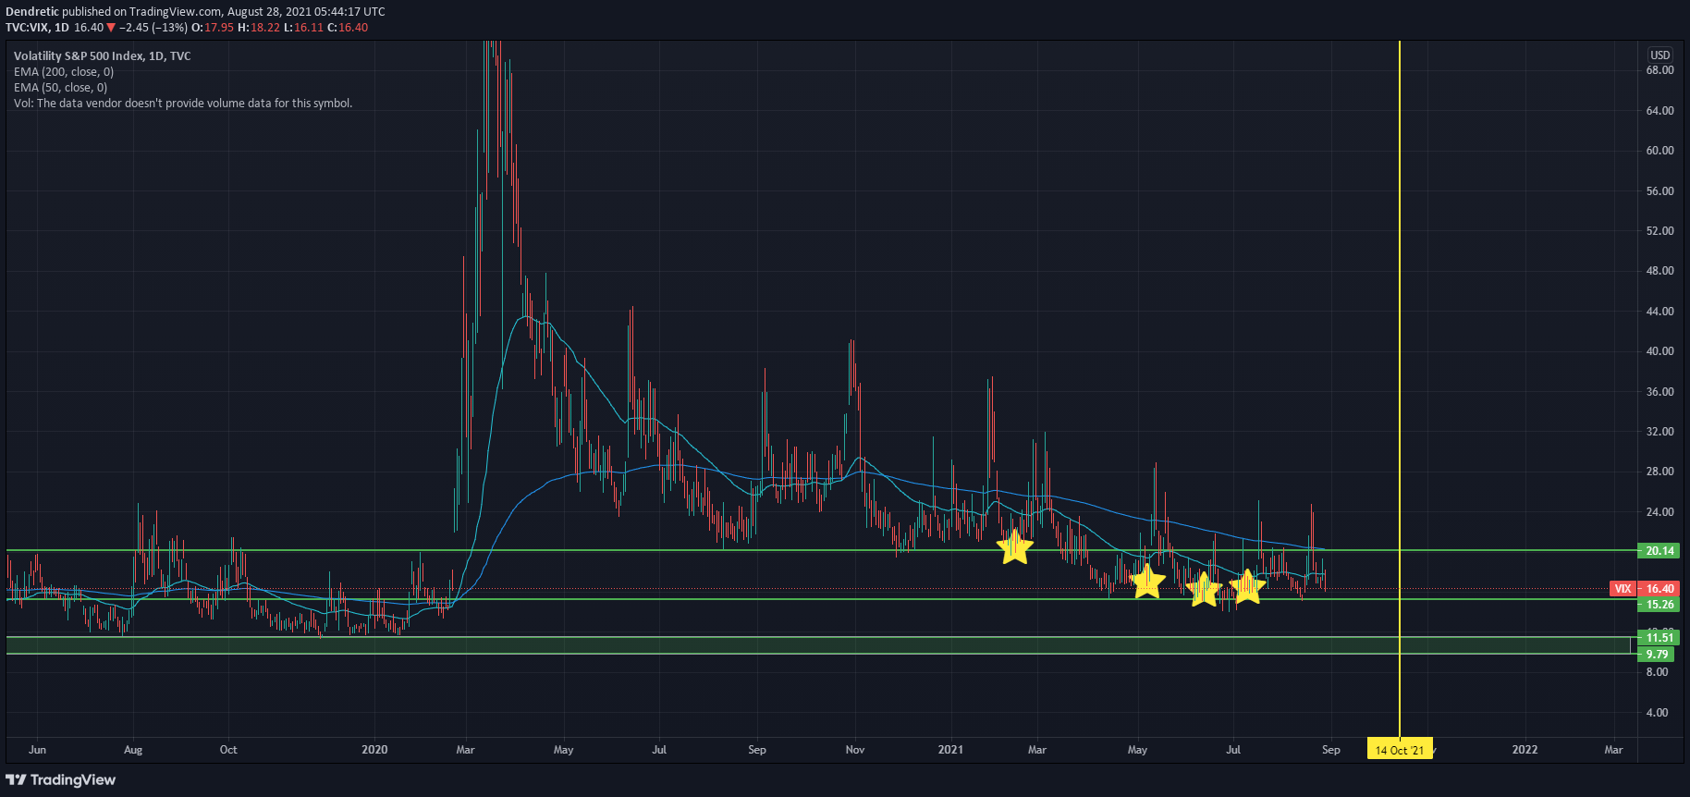Select the red VIX symbol tag

(x=1623, y=588)
